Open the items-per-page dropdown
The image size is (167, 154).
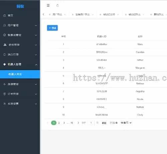coord(126,123)
